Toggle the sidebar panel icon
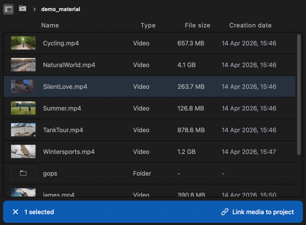This screenshot has height=225, width=306. (8, 9)
